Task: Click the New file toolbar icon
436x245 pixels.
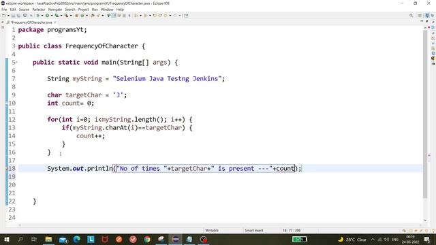Action: pyautogui.click(x=4, y=16)
